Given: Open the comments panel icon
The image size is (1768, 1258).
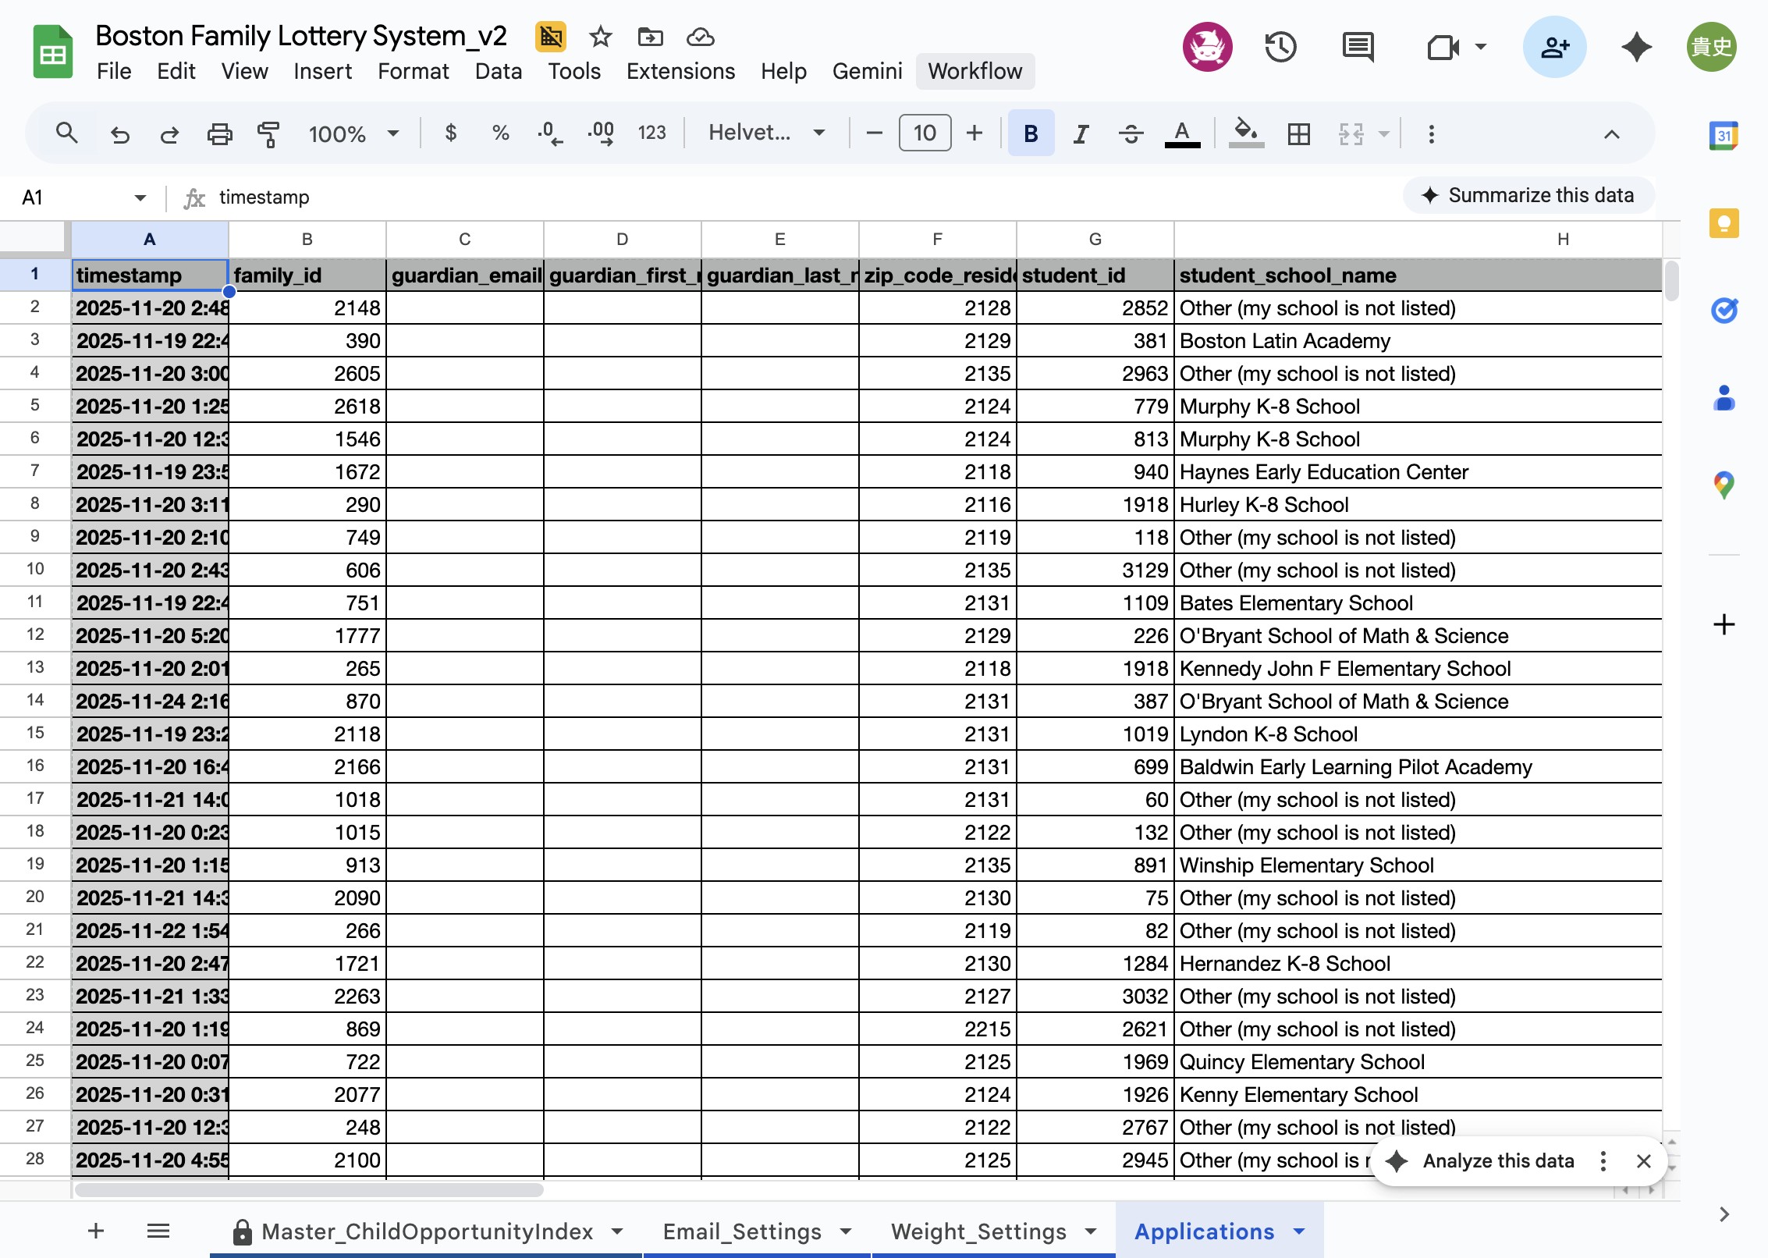Looking at the screenshot, I should [x=1358, y=47].
